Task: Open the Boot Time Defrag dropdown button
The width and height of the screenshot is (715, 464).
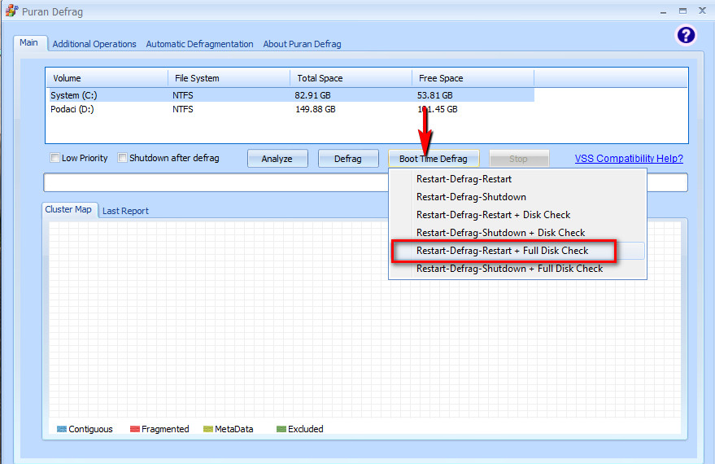Action: tap(434, 158)
